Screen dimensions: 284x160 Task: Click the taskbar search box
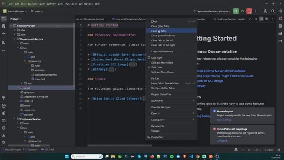coord(87,156)
